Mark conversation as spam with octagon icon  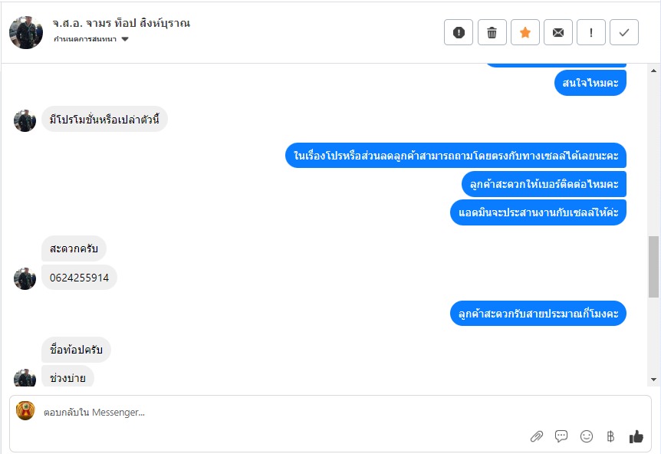pyautogui.click(x=459, y=32)
